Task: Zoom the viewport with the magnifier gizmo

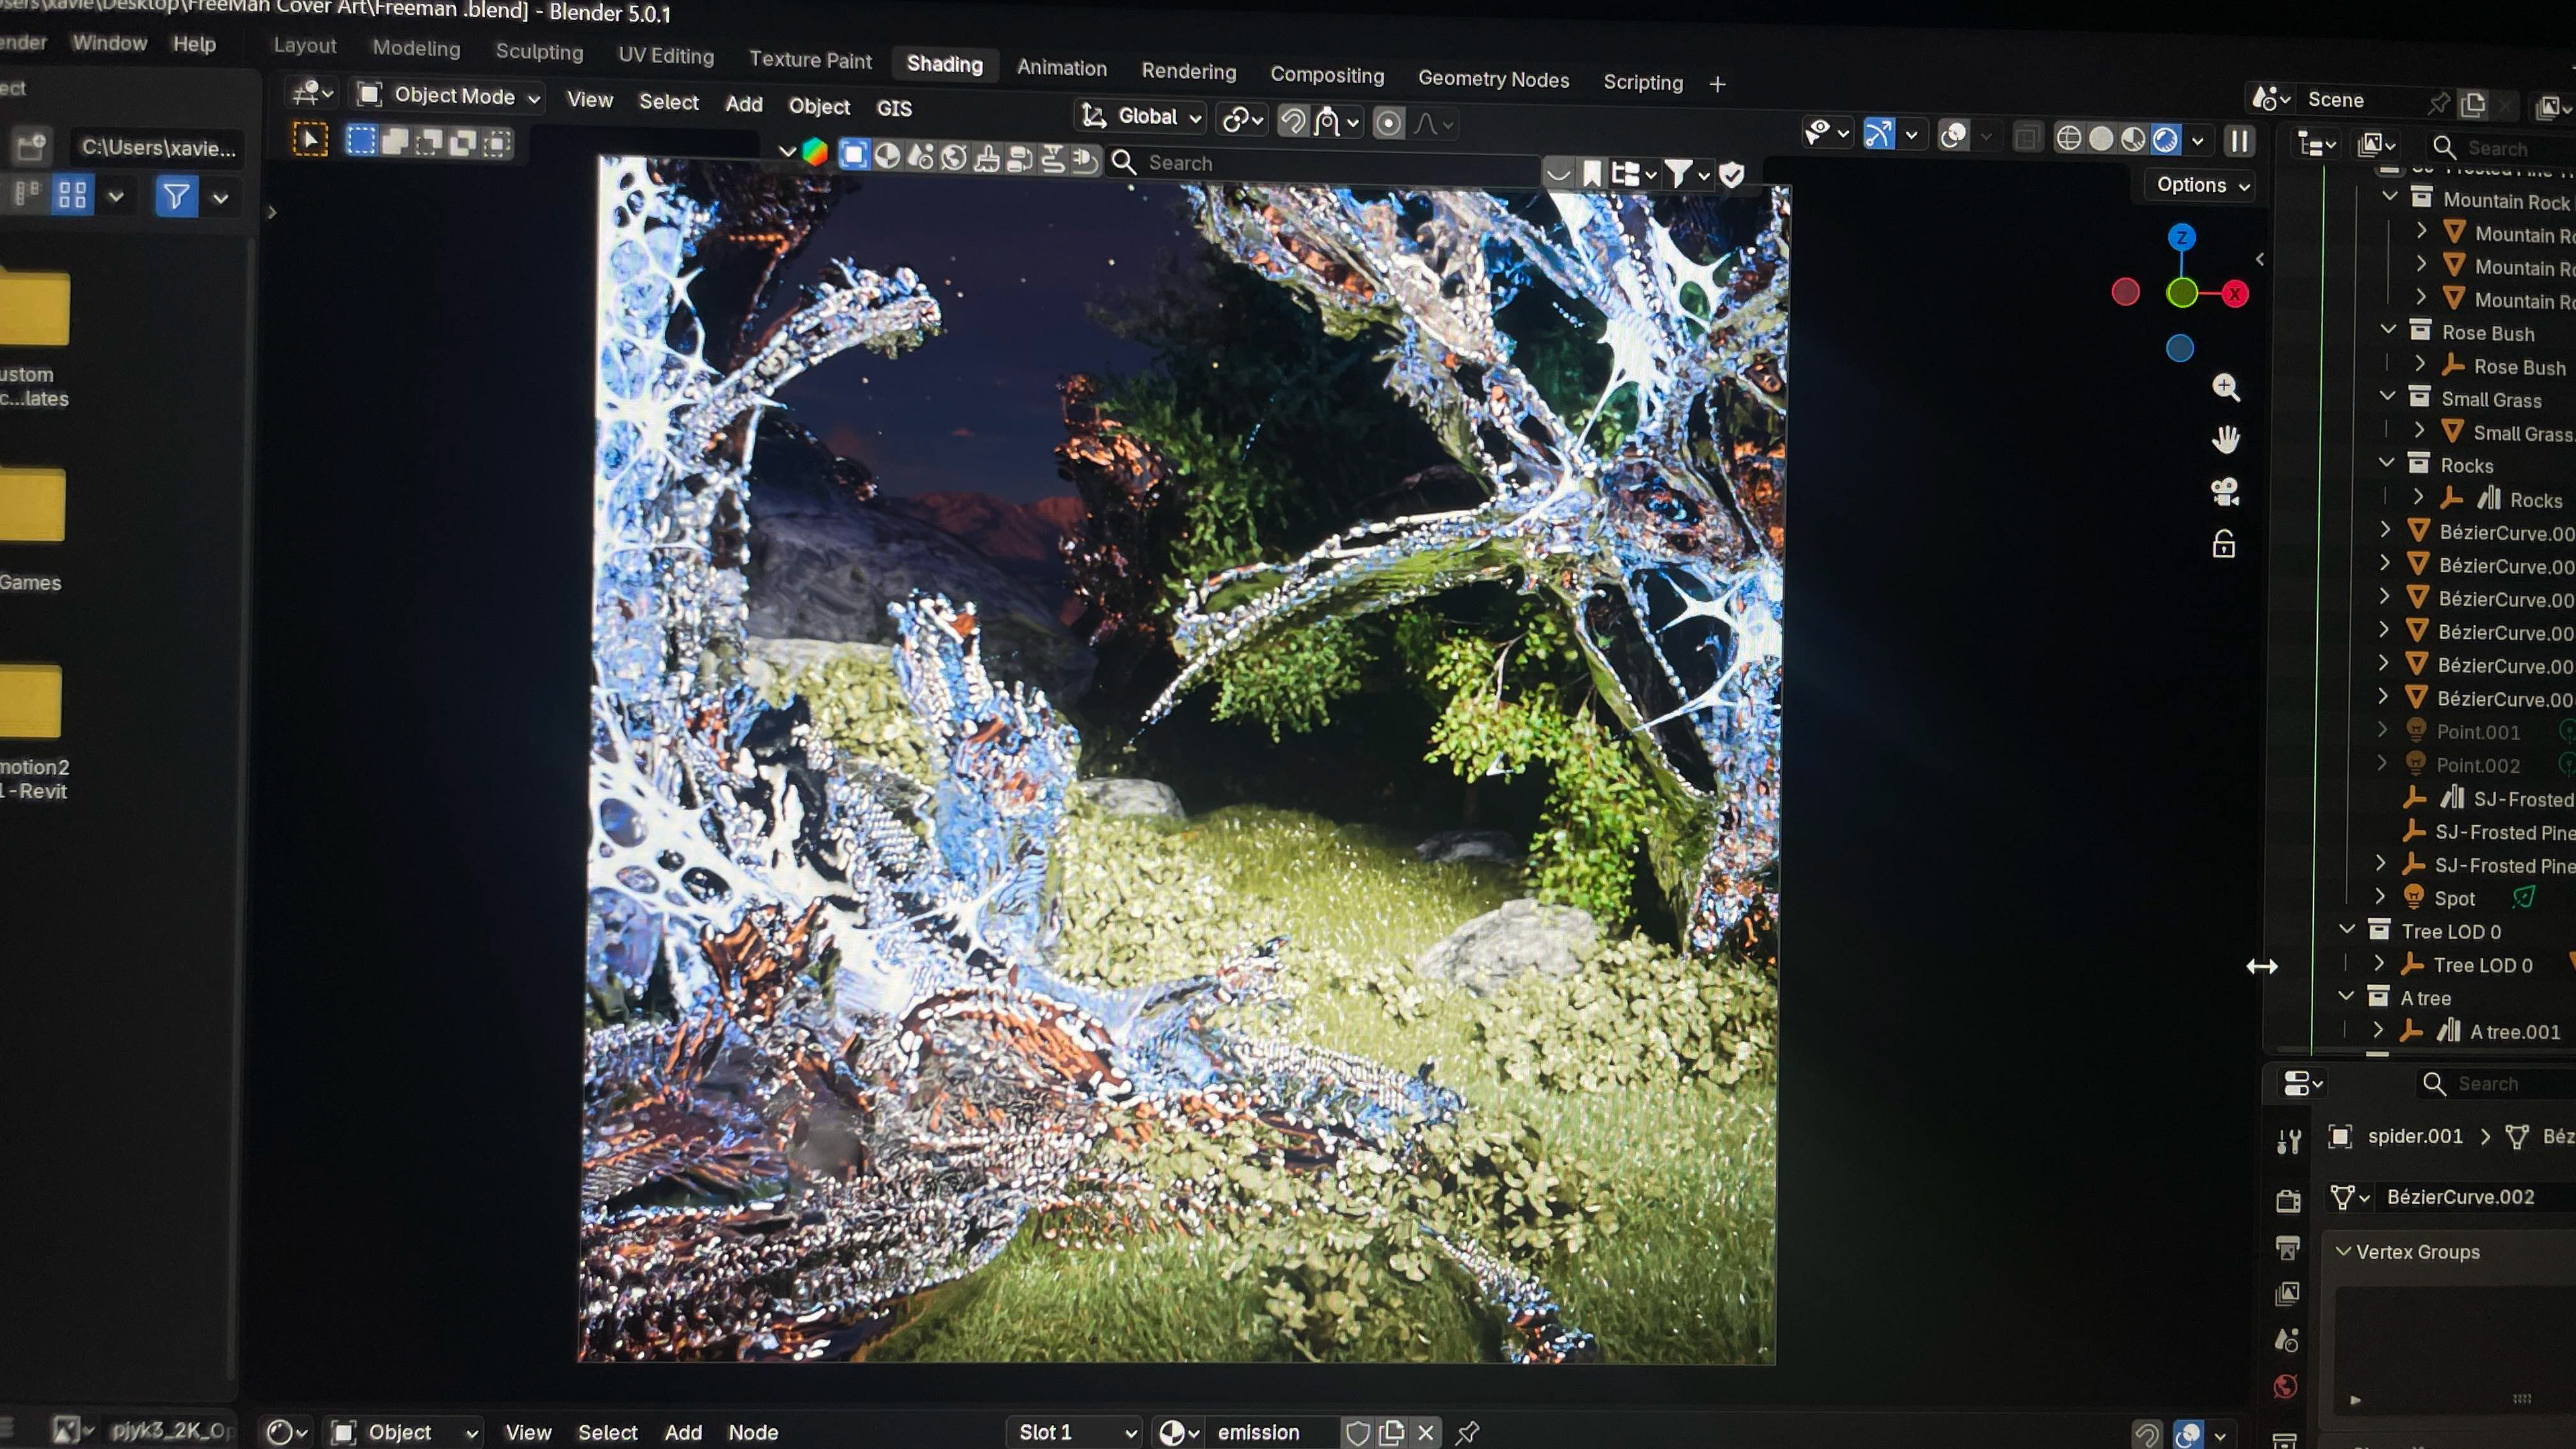Action: 2226,387
